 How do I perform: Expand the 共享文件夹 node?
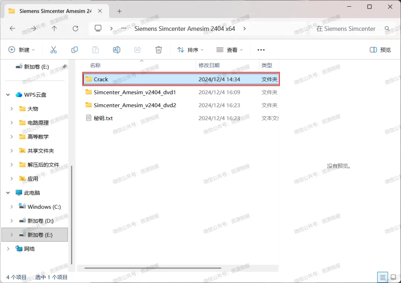click(x=12, y=151)
